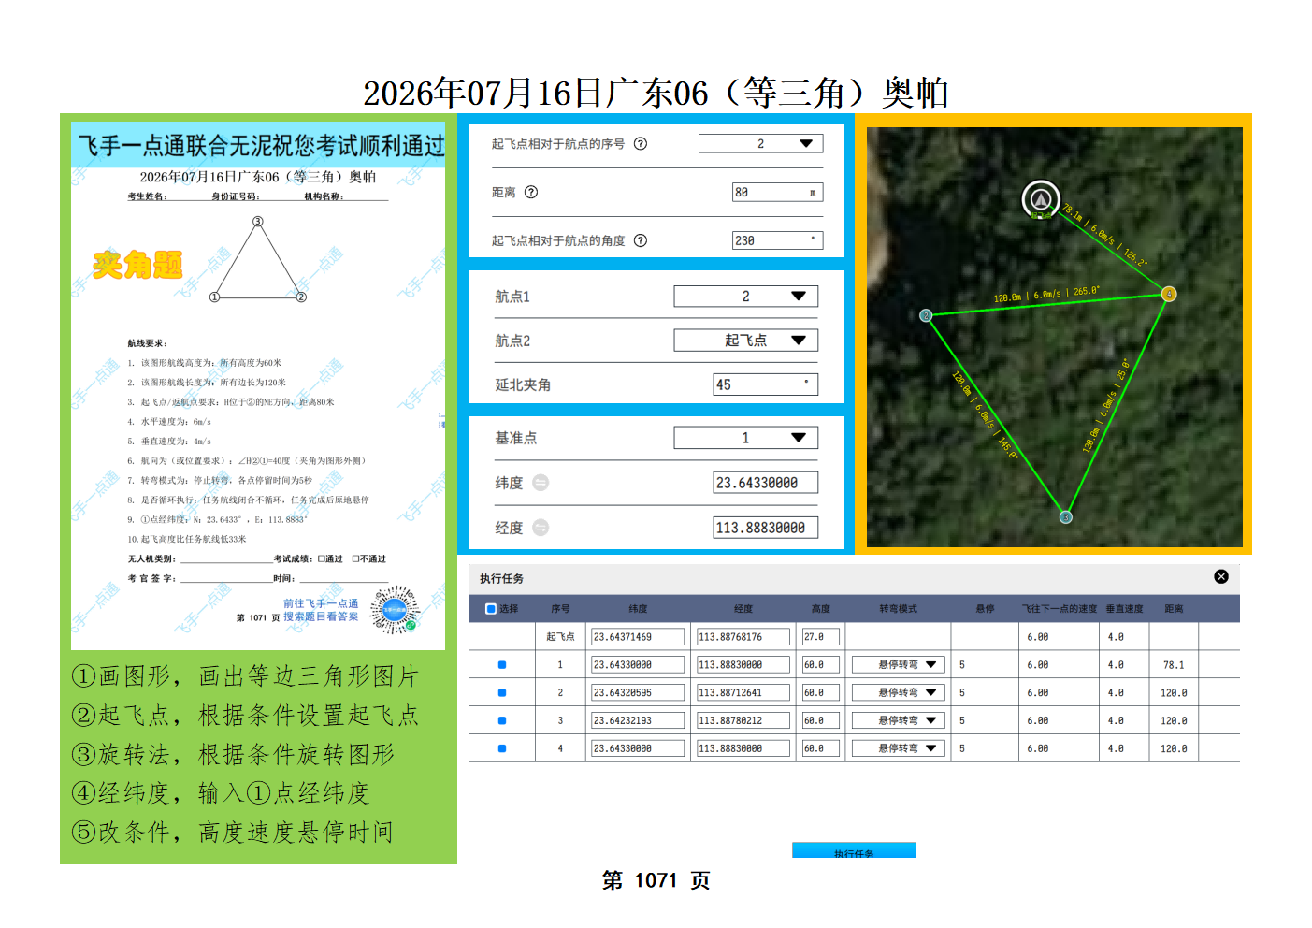This screenshot has width=1312, height=928.
Task: Toggle the checkbox for waypoint row 2
Action: point(502,693)
